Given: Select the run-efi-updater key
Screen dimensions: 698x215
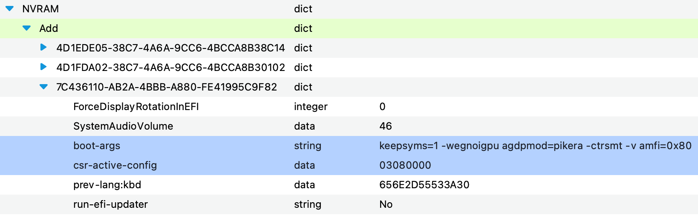Looking at the screenshot, I should [110, 204].
